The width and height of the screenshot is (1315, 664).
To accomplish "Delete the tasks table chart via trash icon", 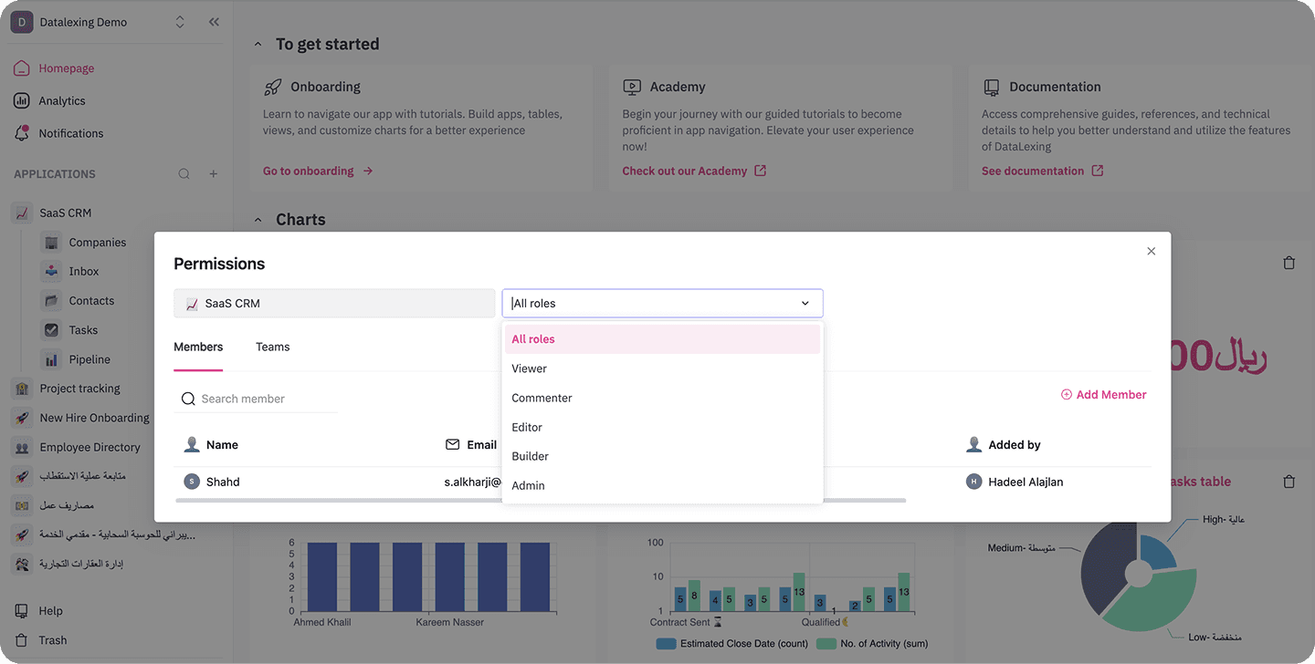I will pyautogui.click(x=1289, y=481).
